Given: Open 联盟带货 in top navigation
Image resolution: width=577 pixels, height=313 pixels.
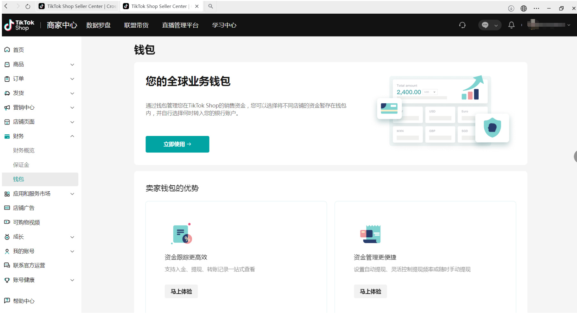Looking at the screenshot, I should point(136,25).
